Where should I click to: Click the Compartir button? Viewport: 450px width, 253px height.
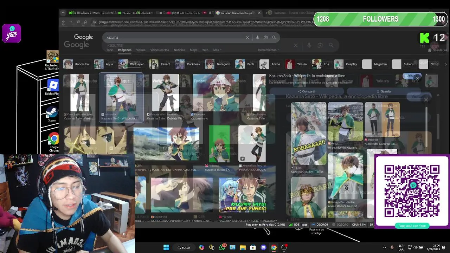pos(307,91)
